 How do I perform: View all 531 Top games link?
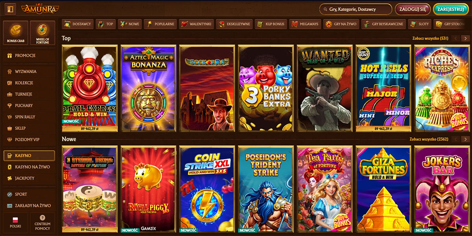[x=430, y=39]
